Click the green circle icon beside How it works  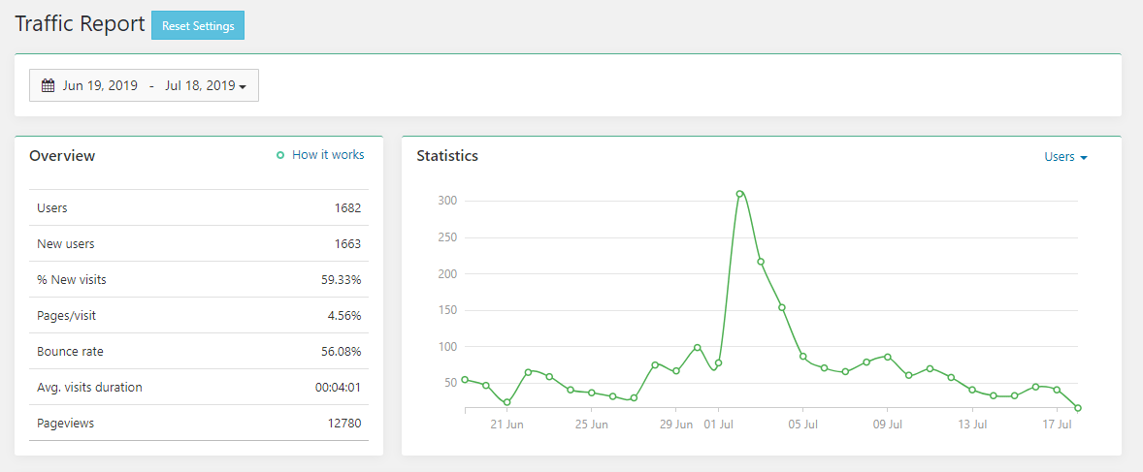click(x=280, y=155)
